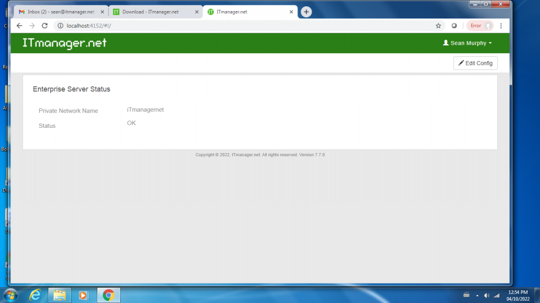The image size is (540, 303).
Task: Click inside the localhost address bar
Action: click(x=105, y=25)
